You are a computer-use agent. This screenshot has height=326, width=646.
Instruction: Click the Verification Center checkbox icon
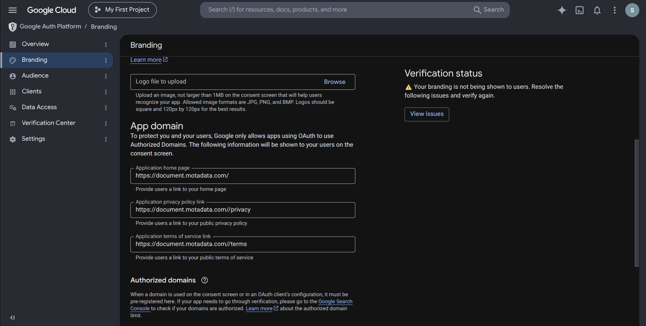pos(13,124)
